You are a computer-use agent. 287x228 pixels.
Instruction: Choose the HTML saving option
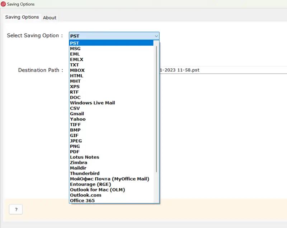[111, 76]
